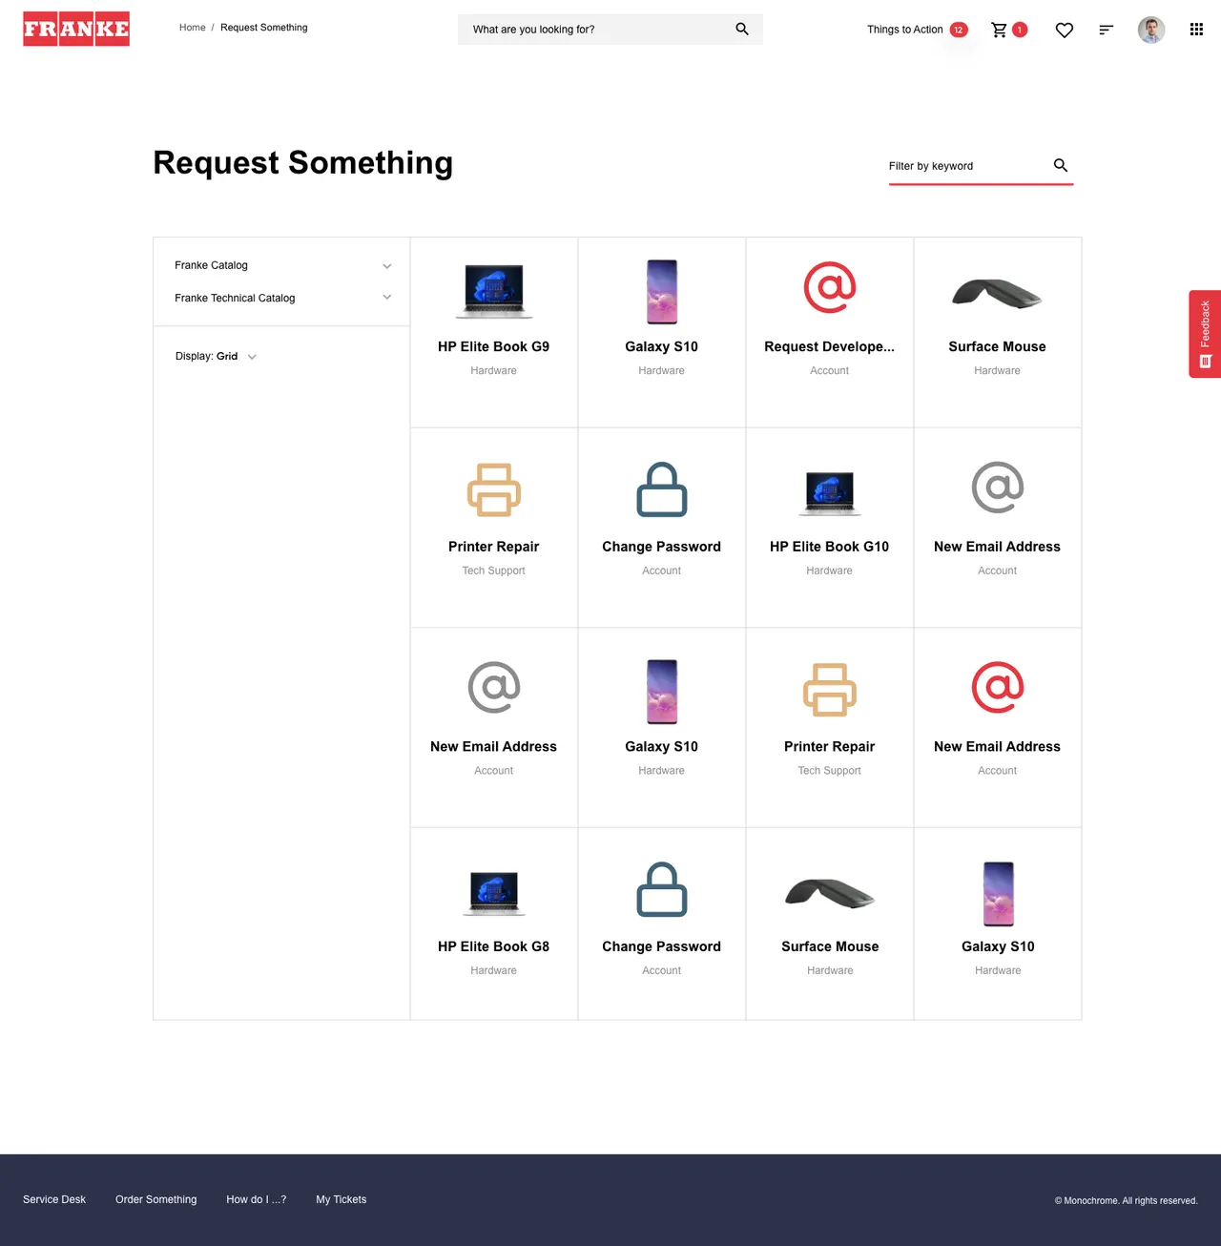Click the Change Password lock icon

(661, 490)
